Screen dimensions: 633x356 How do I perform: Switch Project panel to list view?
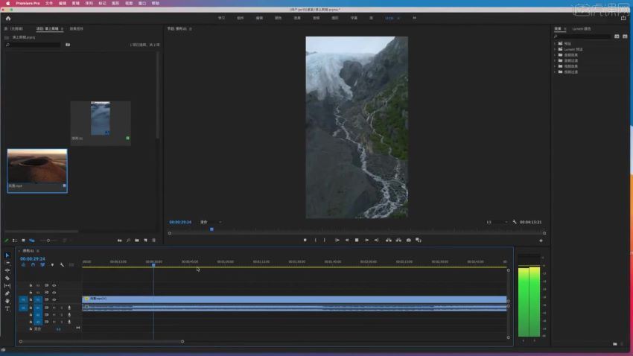coord(15,241)
